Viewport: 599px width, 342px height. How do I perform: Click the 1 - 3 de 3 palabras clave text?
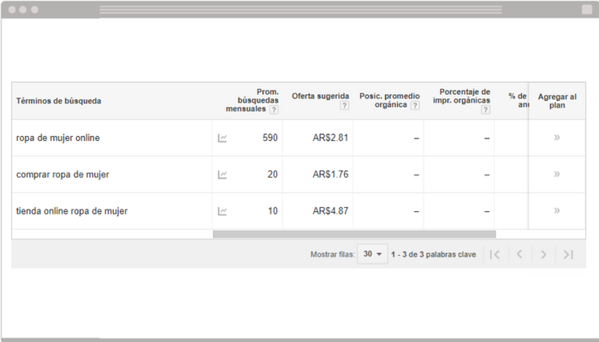(434, 255)
